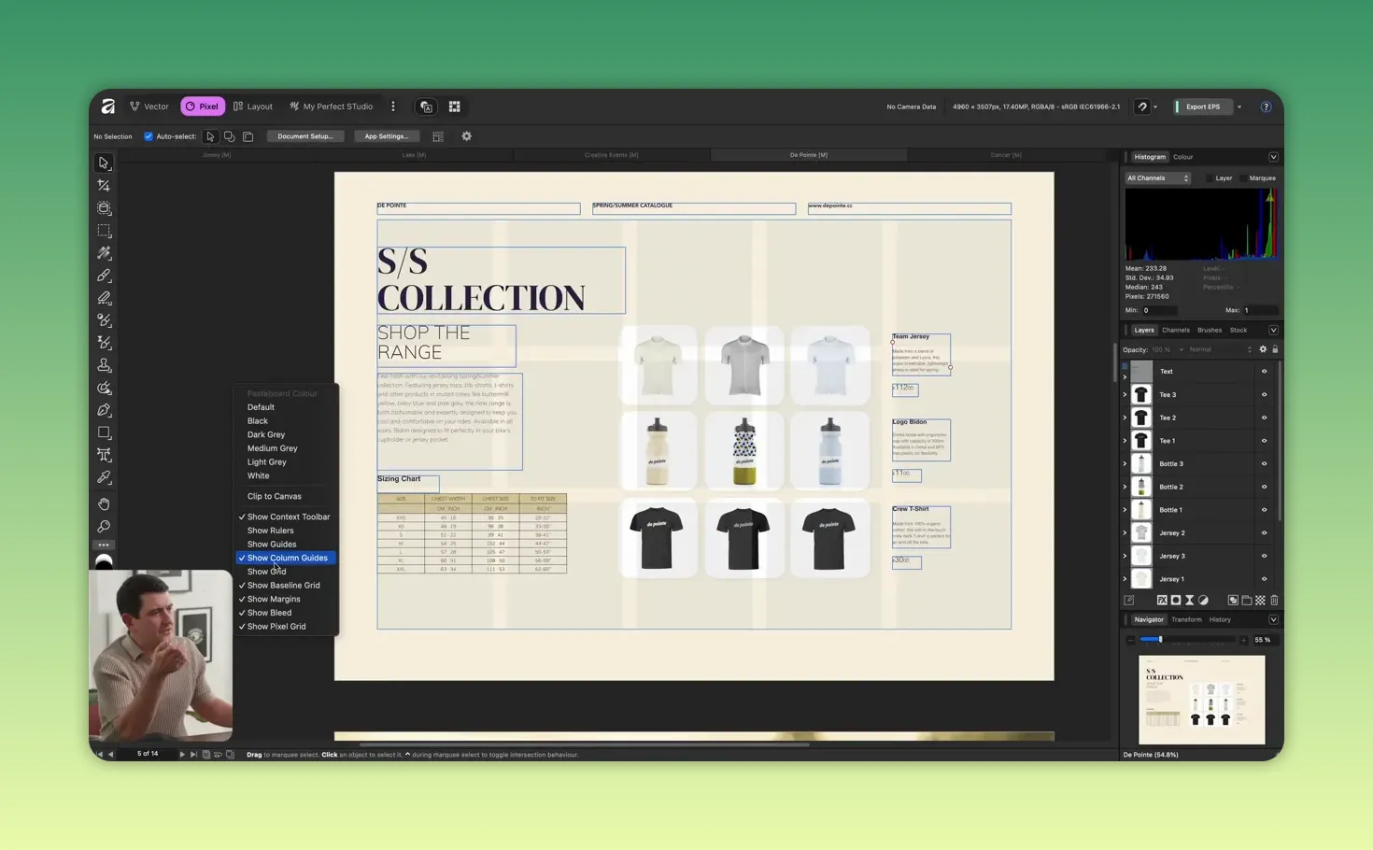This screenshot has width=1373, height=850.
Task: Select the Move tool in the toolbar
Action: [x=104, y=163]
